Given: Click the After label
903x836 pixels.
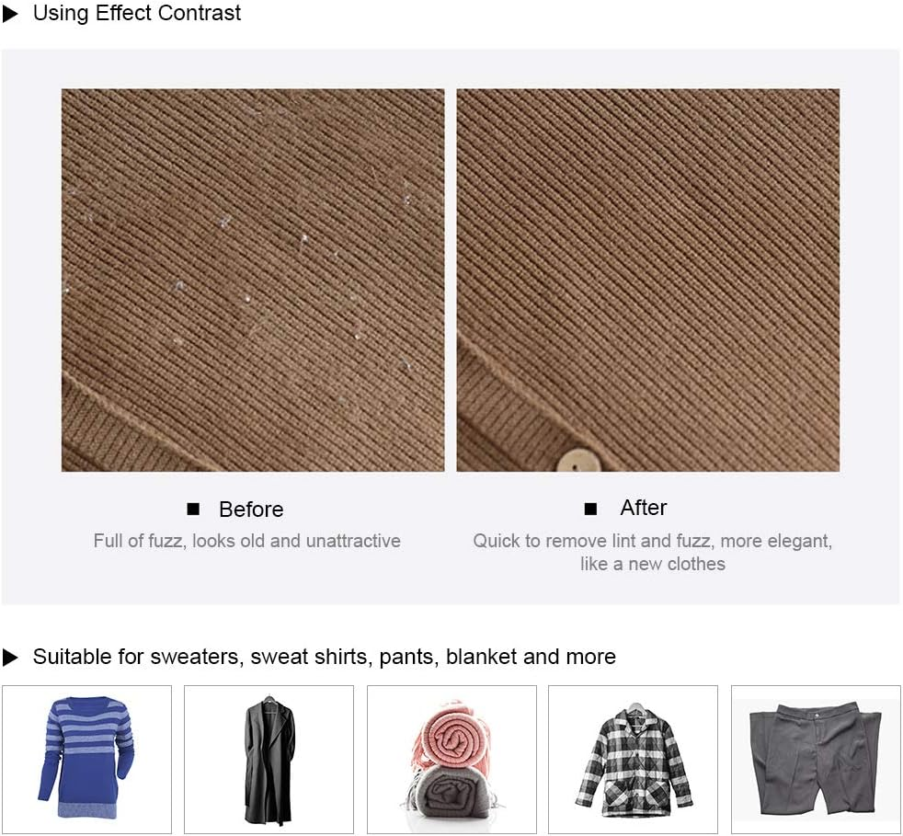Looking at the screenshot, I should click(x=644, y=508).
